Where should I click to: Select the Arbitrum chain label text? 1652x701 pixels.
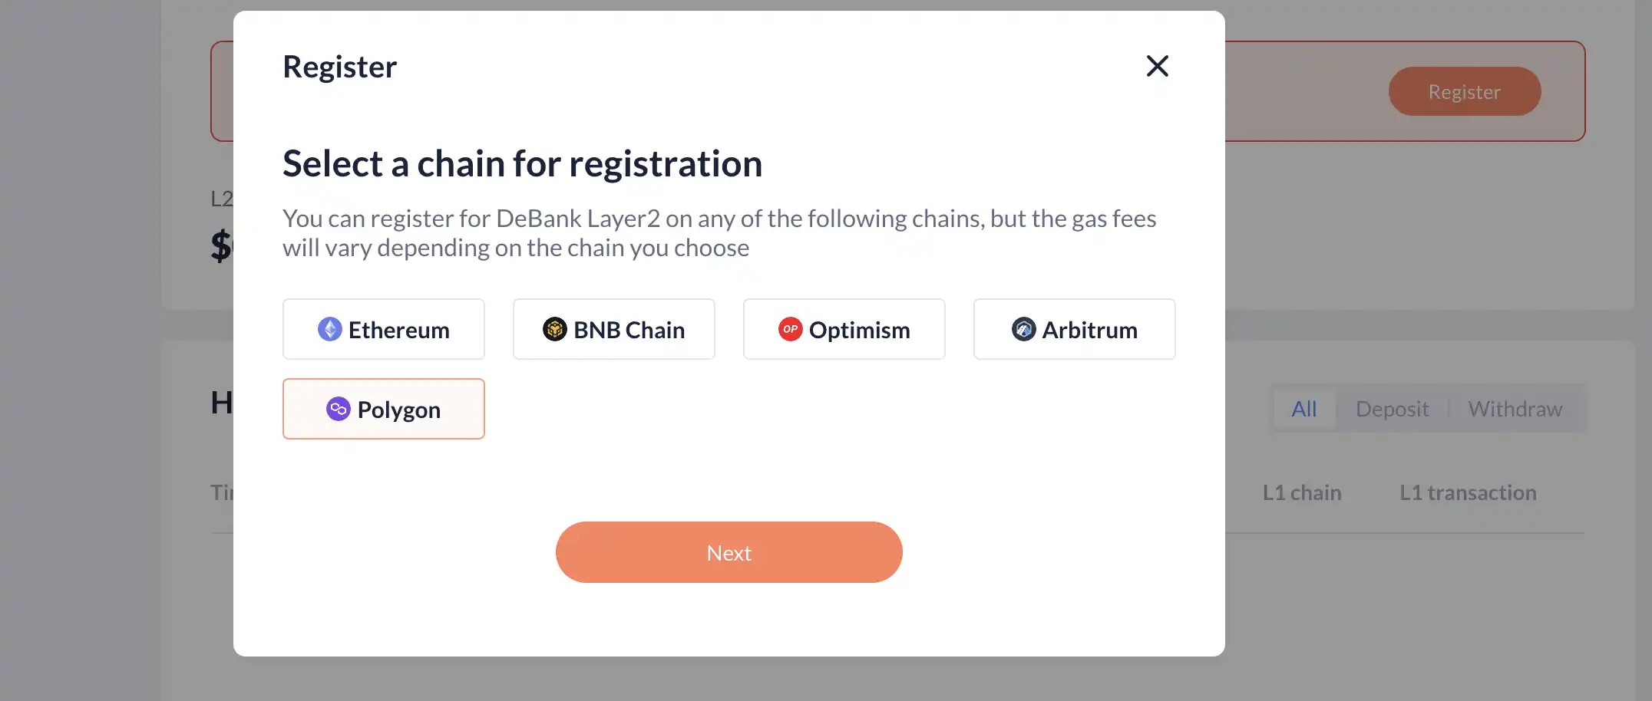[1089, 331]
